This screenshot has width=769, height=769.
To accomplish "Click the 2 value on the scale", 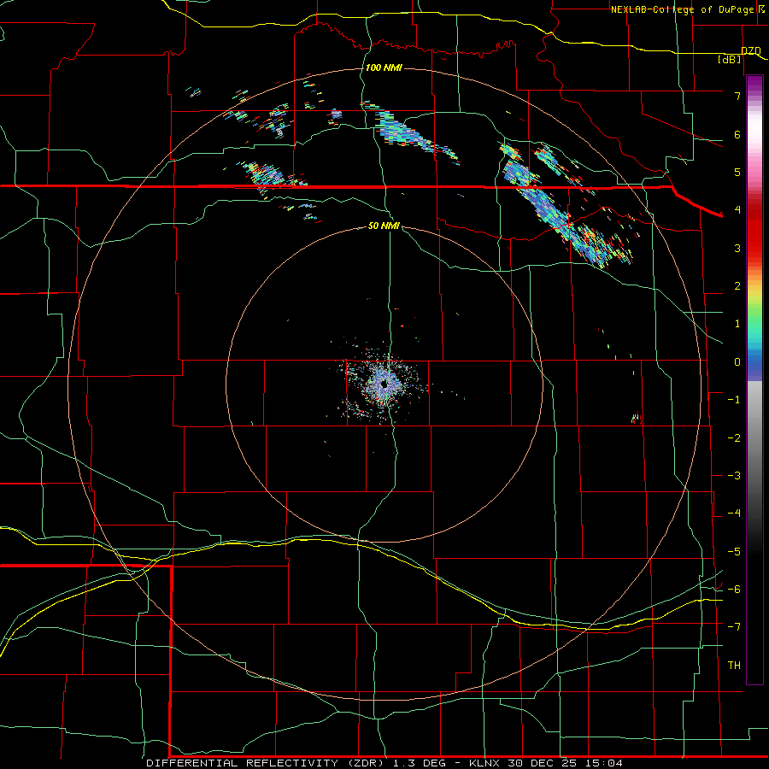I will click(x=737, y=286).
